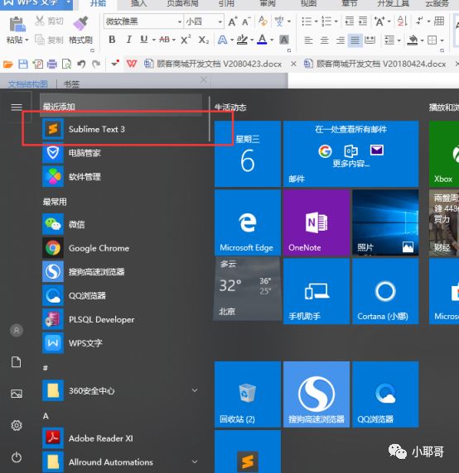Select center alignment in WPS ribbon
The width and height of the screenshot is (459, 473).
(325, 40)
